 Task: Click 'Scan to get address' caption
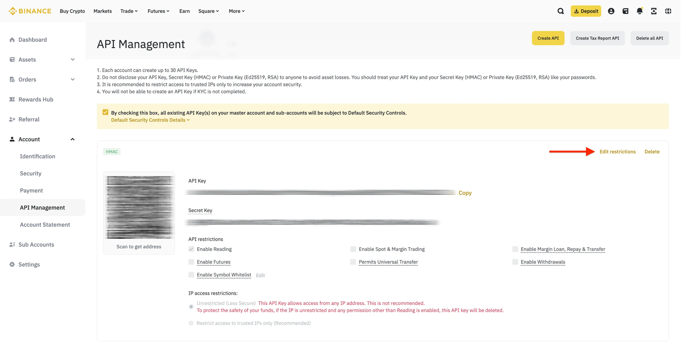click(139, 247)
